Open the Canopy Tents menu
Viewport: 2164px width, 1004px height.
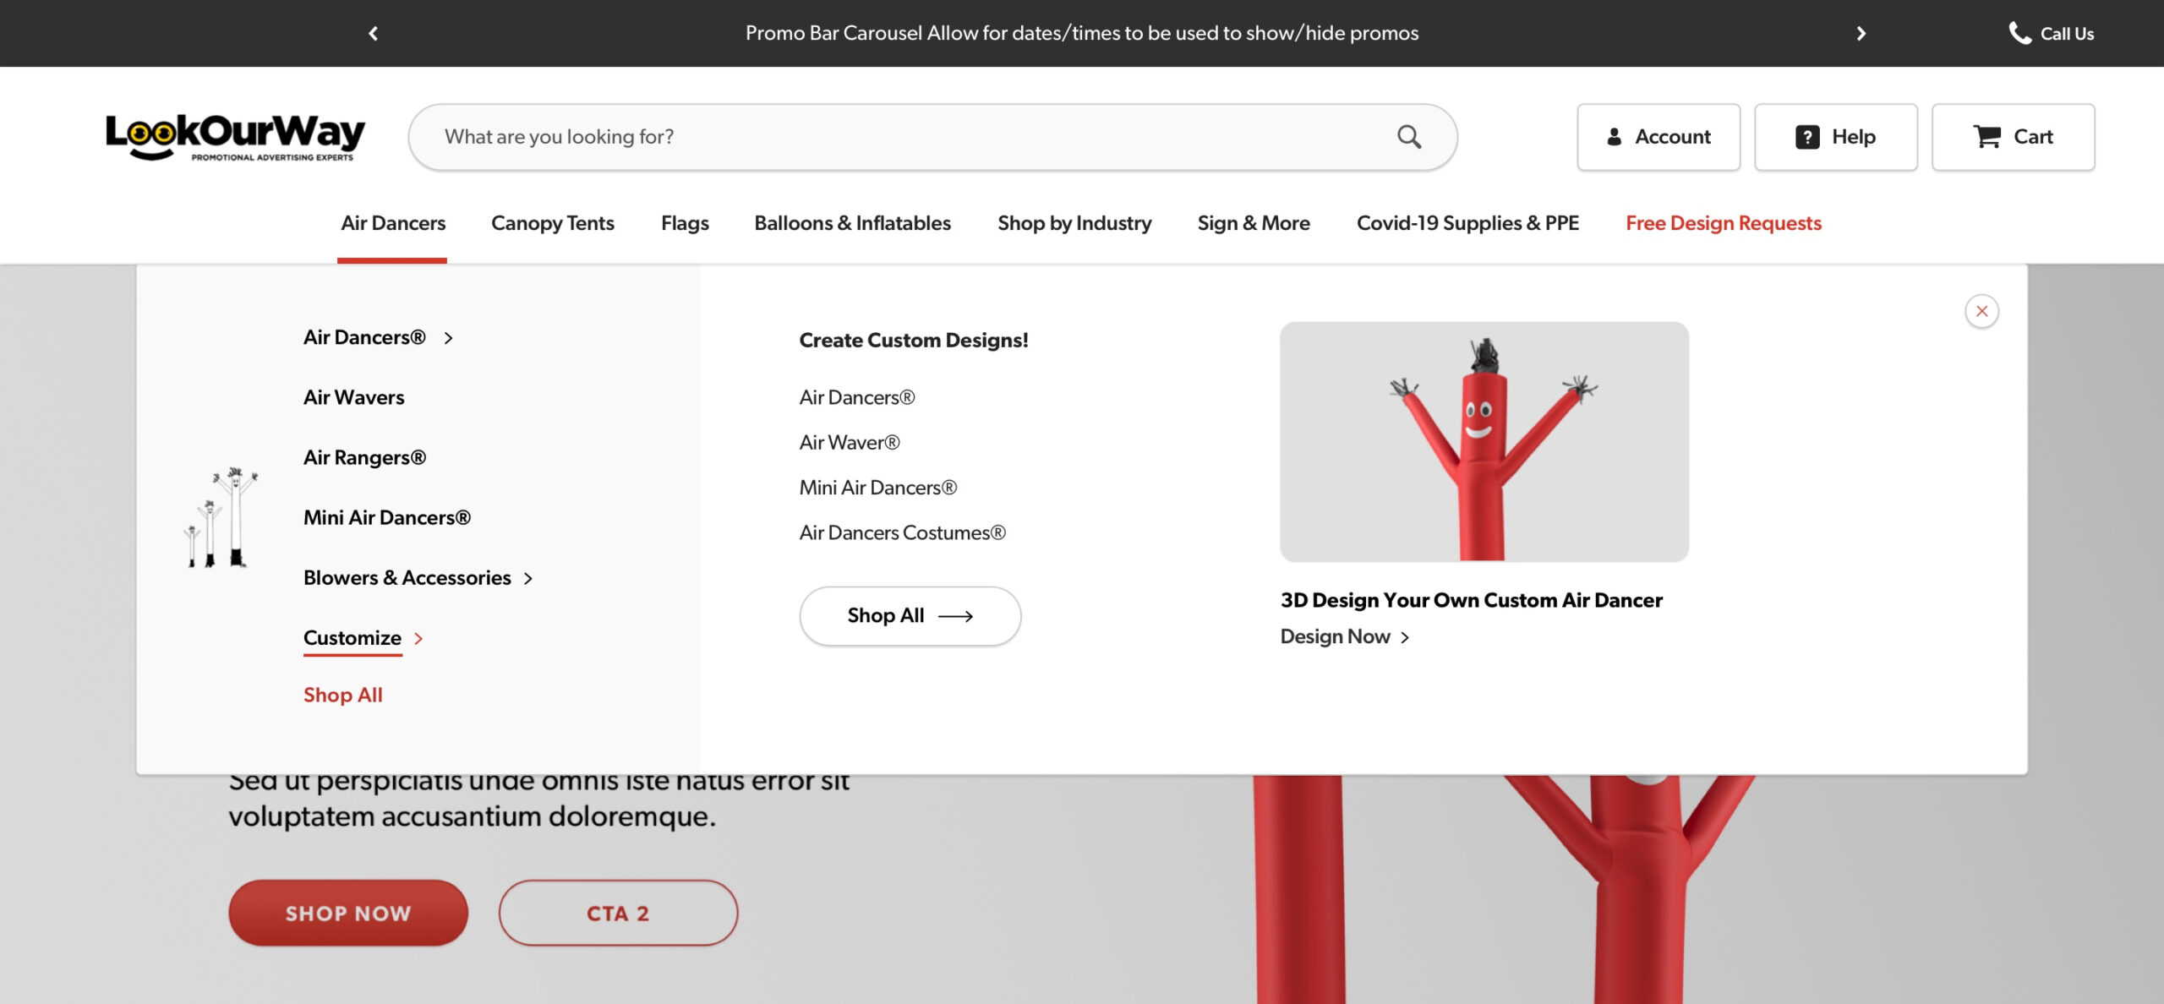[x=552, y=223]
